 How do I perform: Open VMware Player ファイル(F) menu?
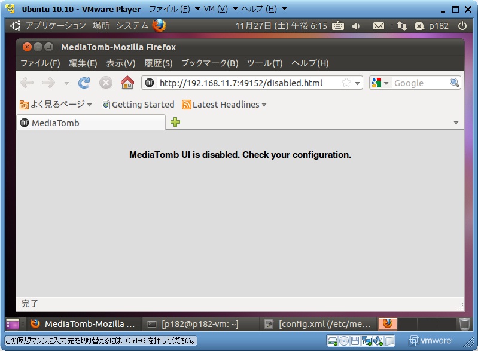pyautogui.click(x=174, y=9)
